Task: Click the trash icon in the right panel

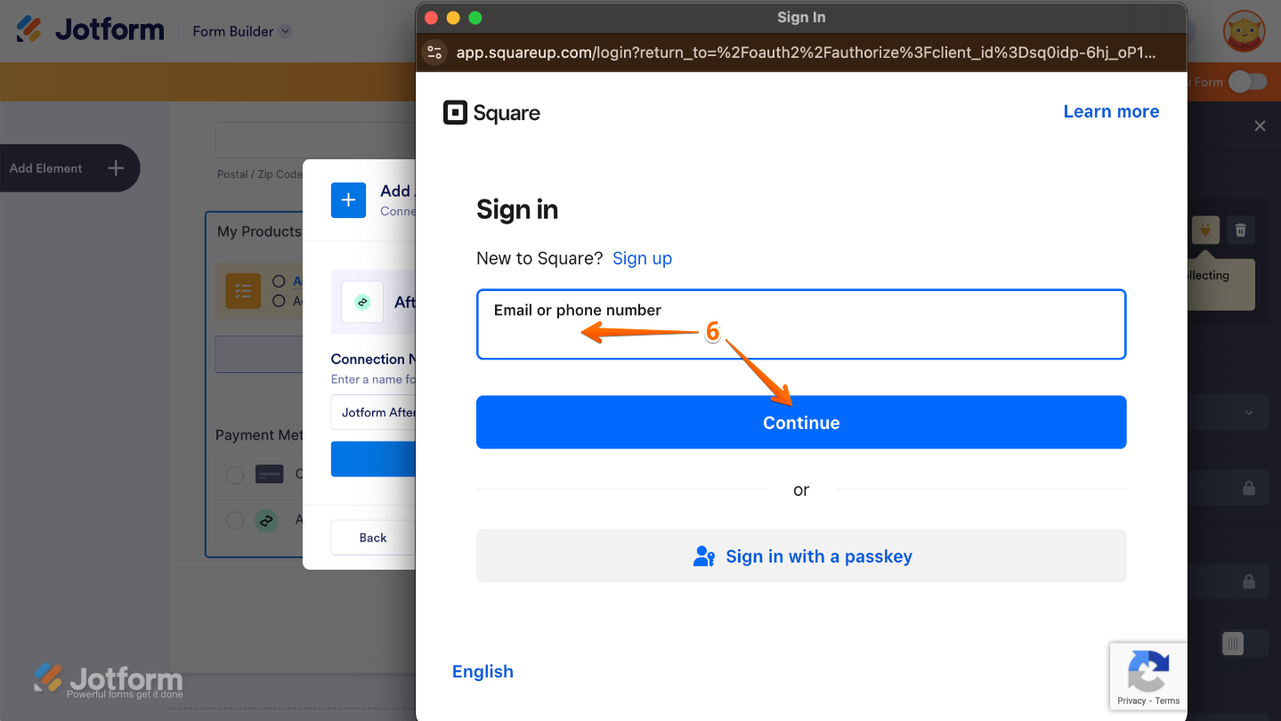Action: tap(1240, 230)
